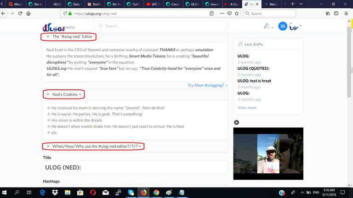This screenshot has width=353, height=198.
Task: Open the write post pencil icon dropdown
Action: (x=268, y=26)
